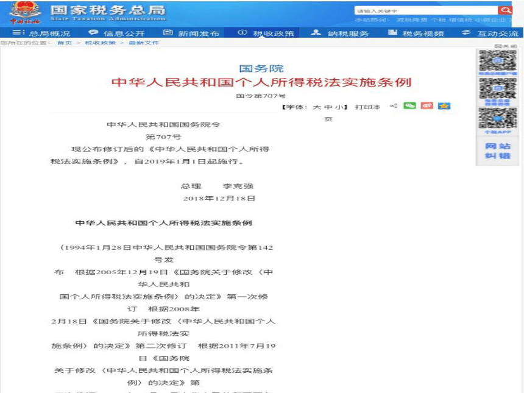
Task: Share via the yellow star QQ Zone icon
Action: click(444, 106)
